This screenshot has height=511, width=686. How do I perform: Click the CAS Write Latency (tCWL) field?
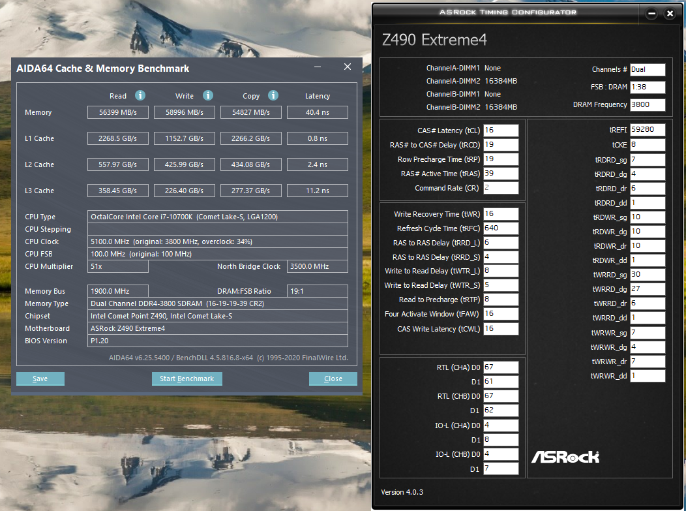[x=501, y=329]
